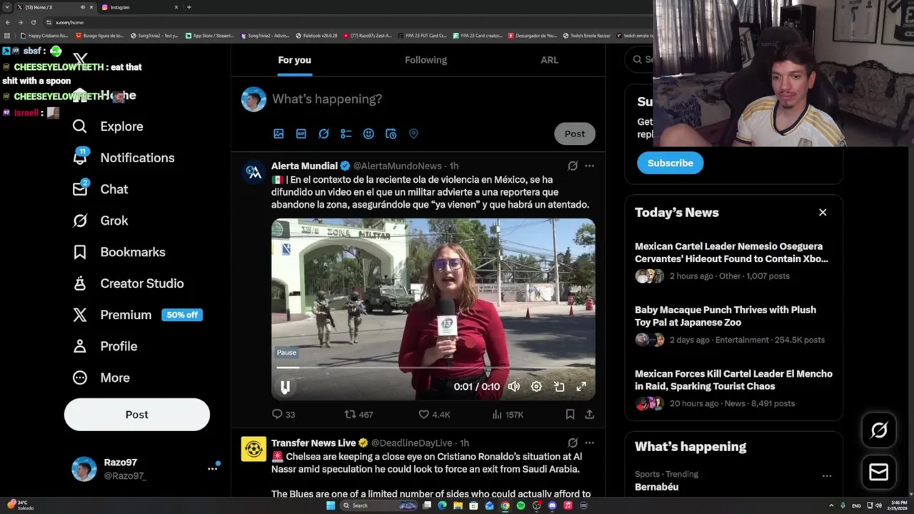Enhance post with Grok composer icon

[x=323, y=133]
